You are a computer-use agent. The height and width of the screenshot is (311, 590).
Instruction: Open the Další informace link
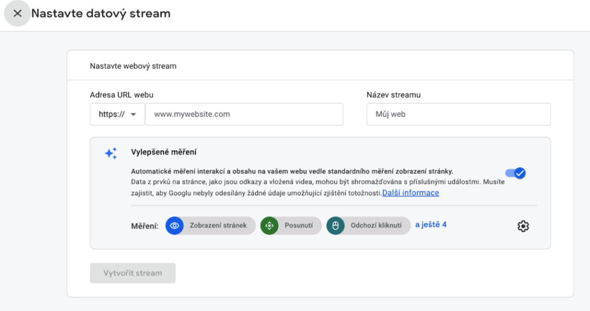point(410,193)
